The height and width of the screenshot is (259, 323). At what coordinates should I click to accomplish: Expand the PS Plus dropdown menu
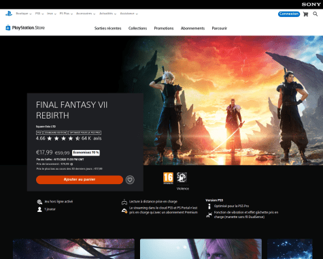[x=66, y=14]
